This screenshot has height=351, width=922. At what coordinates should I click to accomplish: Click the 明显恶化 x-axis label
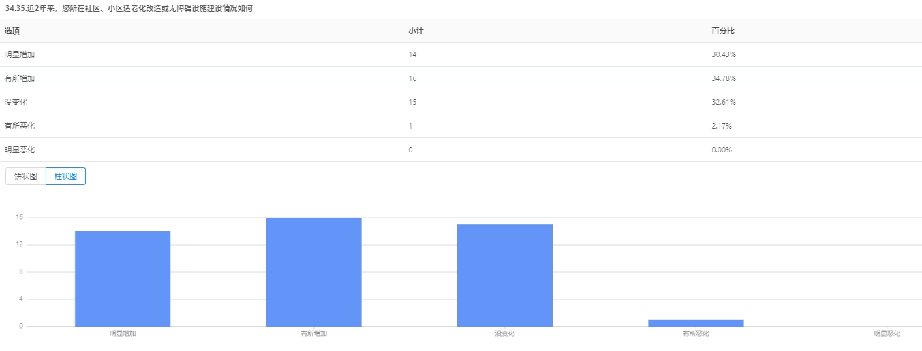(887, 334)
